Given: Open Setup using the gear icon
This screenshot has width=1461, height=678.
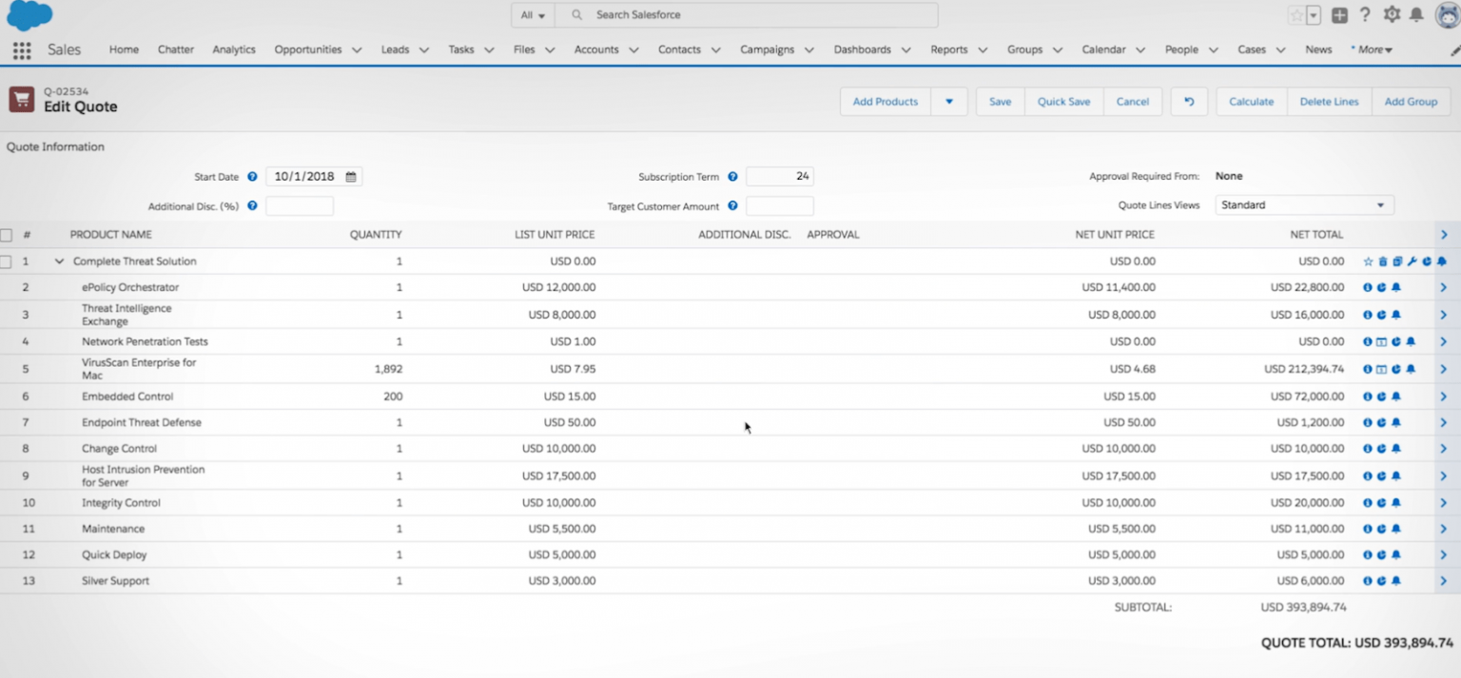Looking at the screenshot, I should point(1392,14).
